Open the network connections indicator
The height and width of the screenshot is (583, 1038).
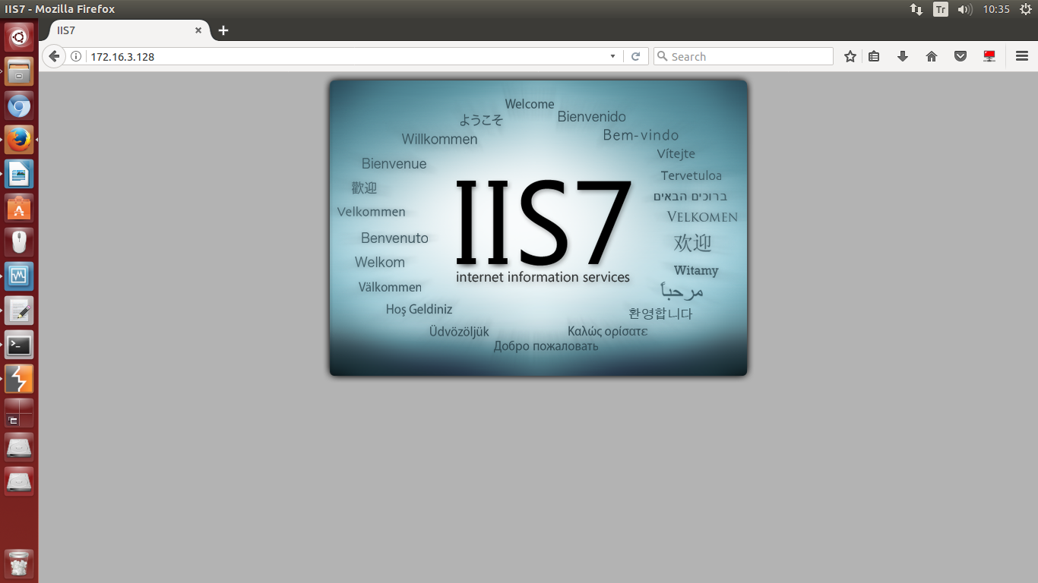(x=916, y=9)
